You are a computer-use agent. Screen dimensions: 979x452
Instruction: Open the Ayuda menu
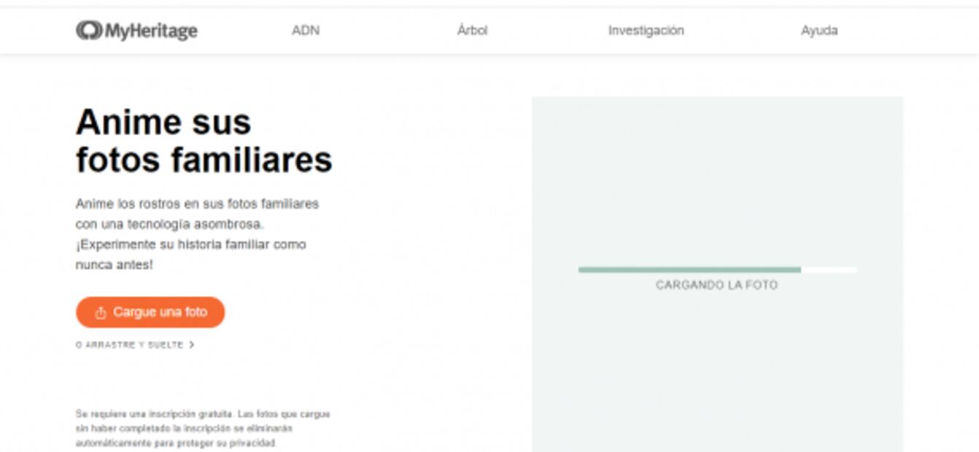[819, 31]
